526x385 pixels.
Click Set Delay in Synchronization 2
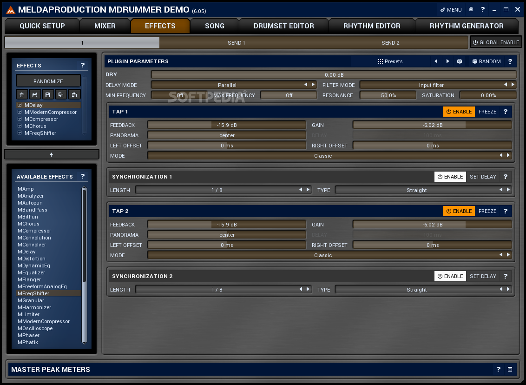coord(483,276)
